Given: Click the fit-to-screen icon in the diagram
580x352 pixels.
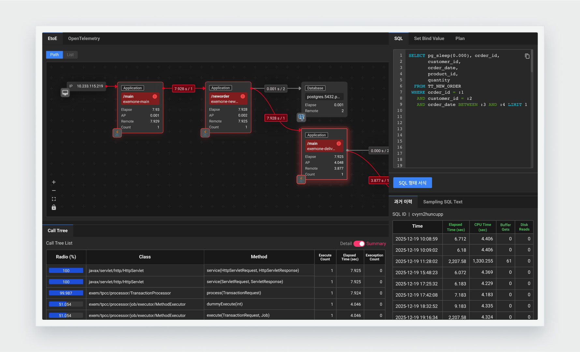Looking at the screenshot, I should [54, 199].
